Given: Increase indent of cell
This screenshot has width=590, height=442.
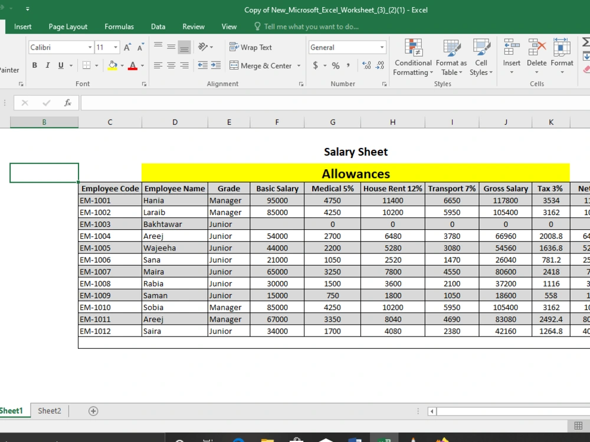Looking at the screenshot, I should pyautogui.click(x=216, y=65).
